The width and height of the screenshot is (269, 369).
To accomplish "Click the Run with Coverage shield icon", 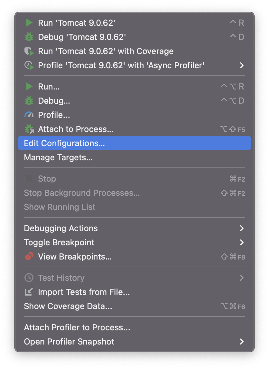I will point(29,51).
